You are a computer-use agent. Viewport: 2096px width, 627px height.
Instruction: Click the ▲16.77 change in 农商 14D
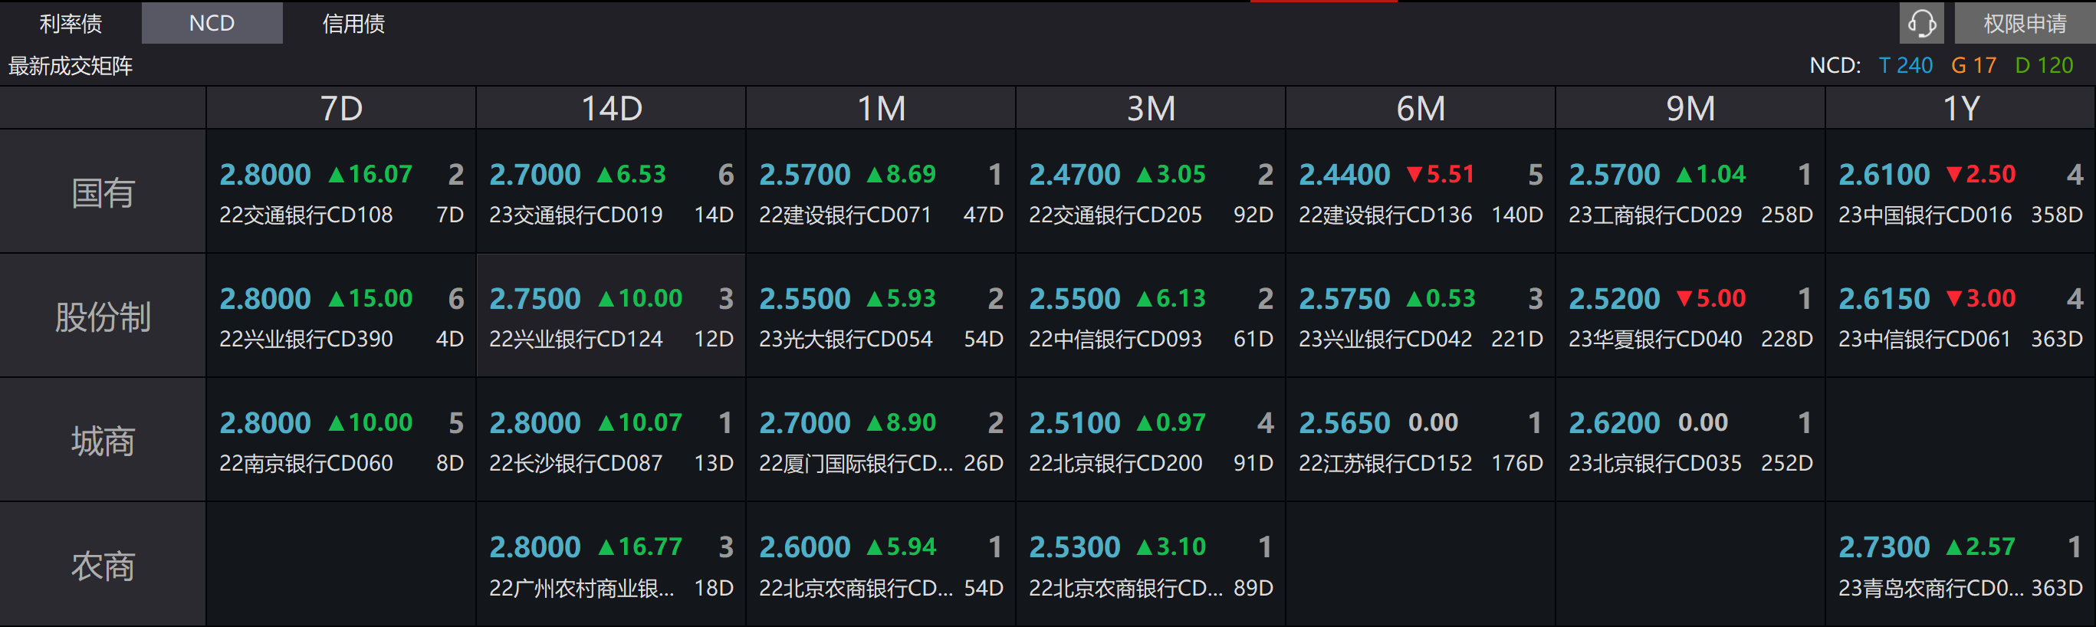(639, 547)
